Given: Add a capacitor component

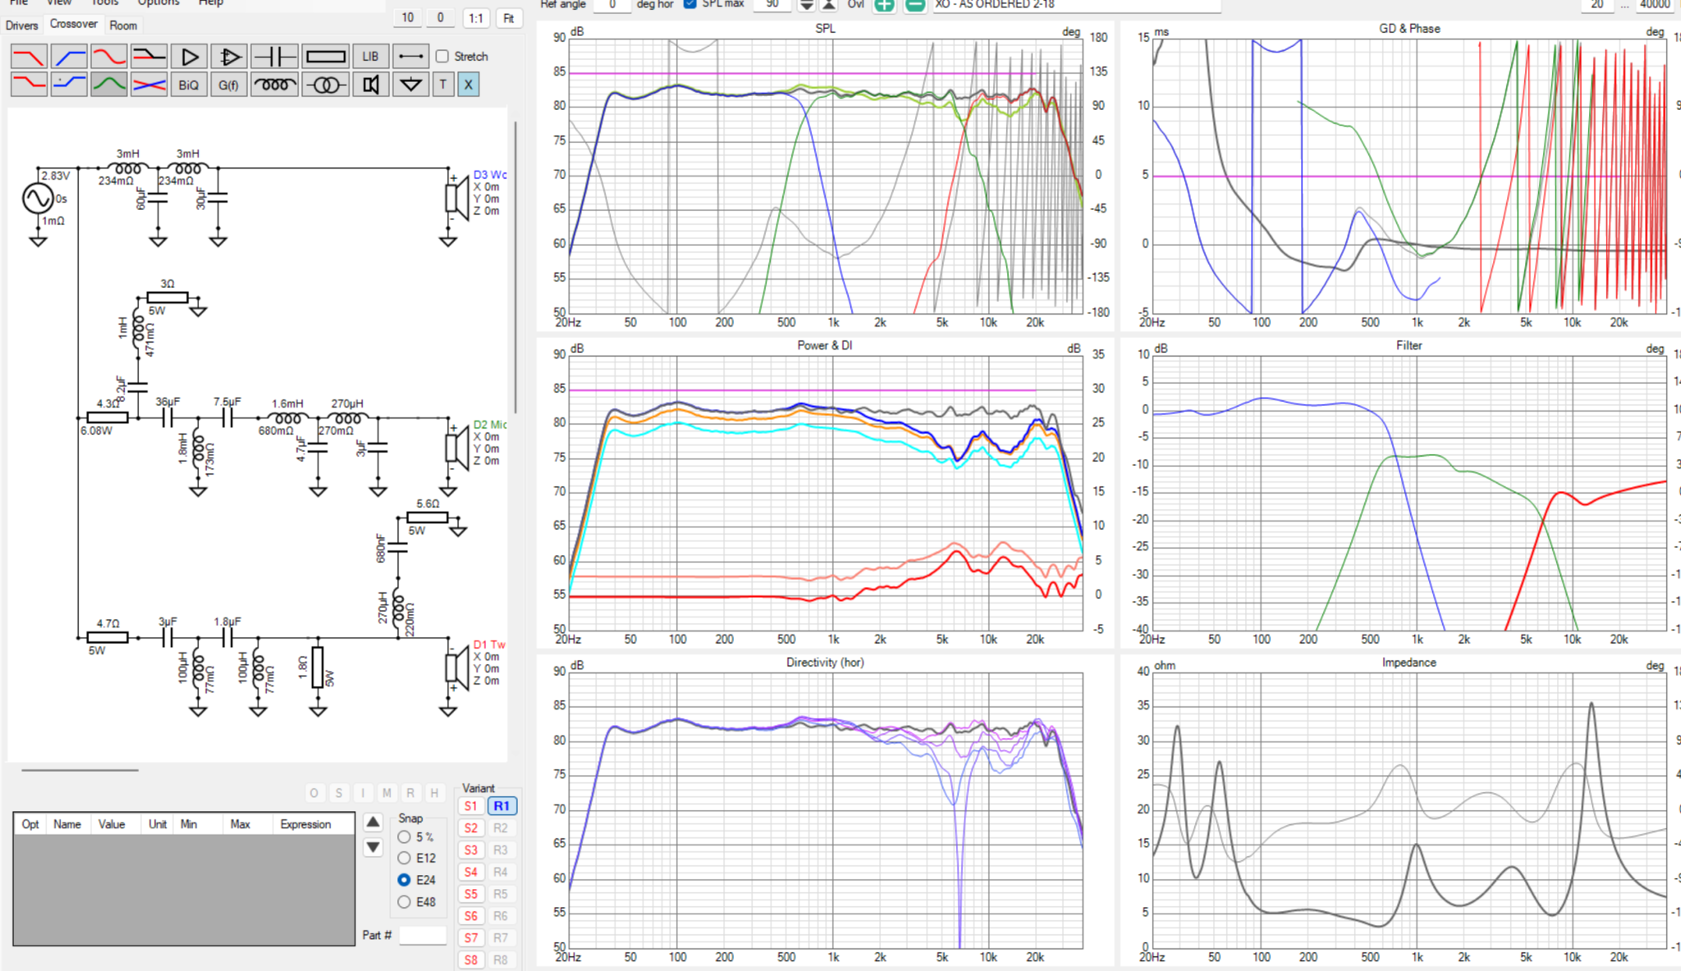Looking at the screenshot, I should (274, 57).
